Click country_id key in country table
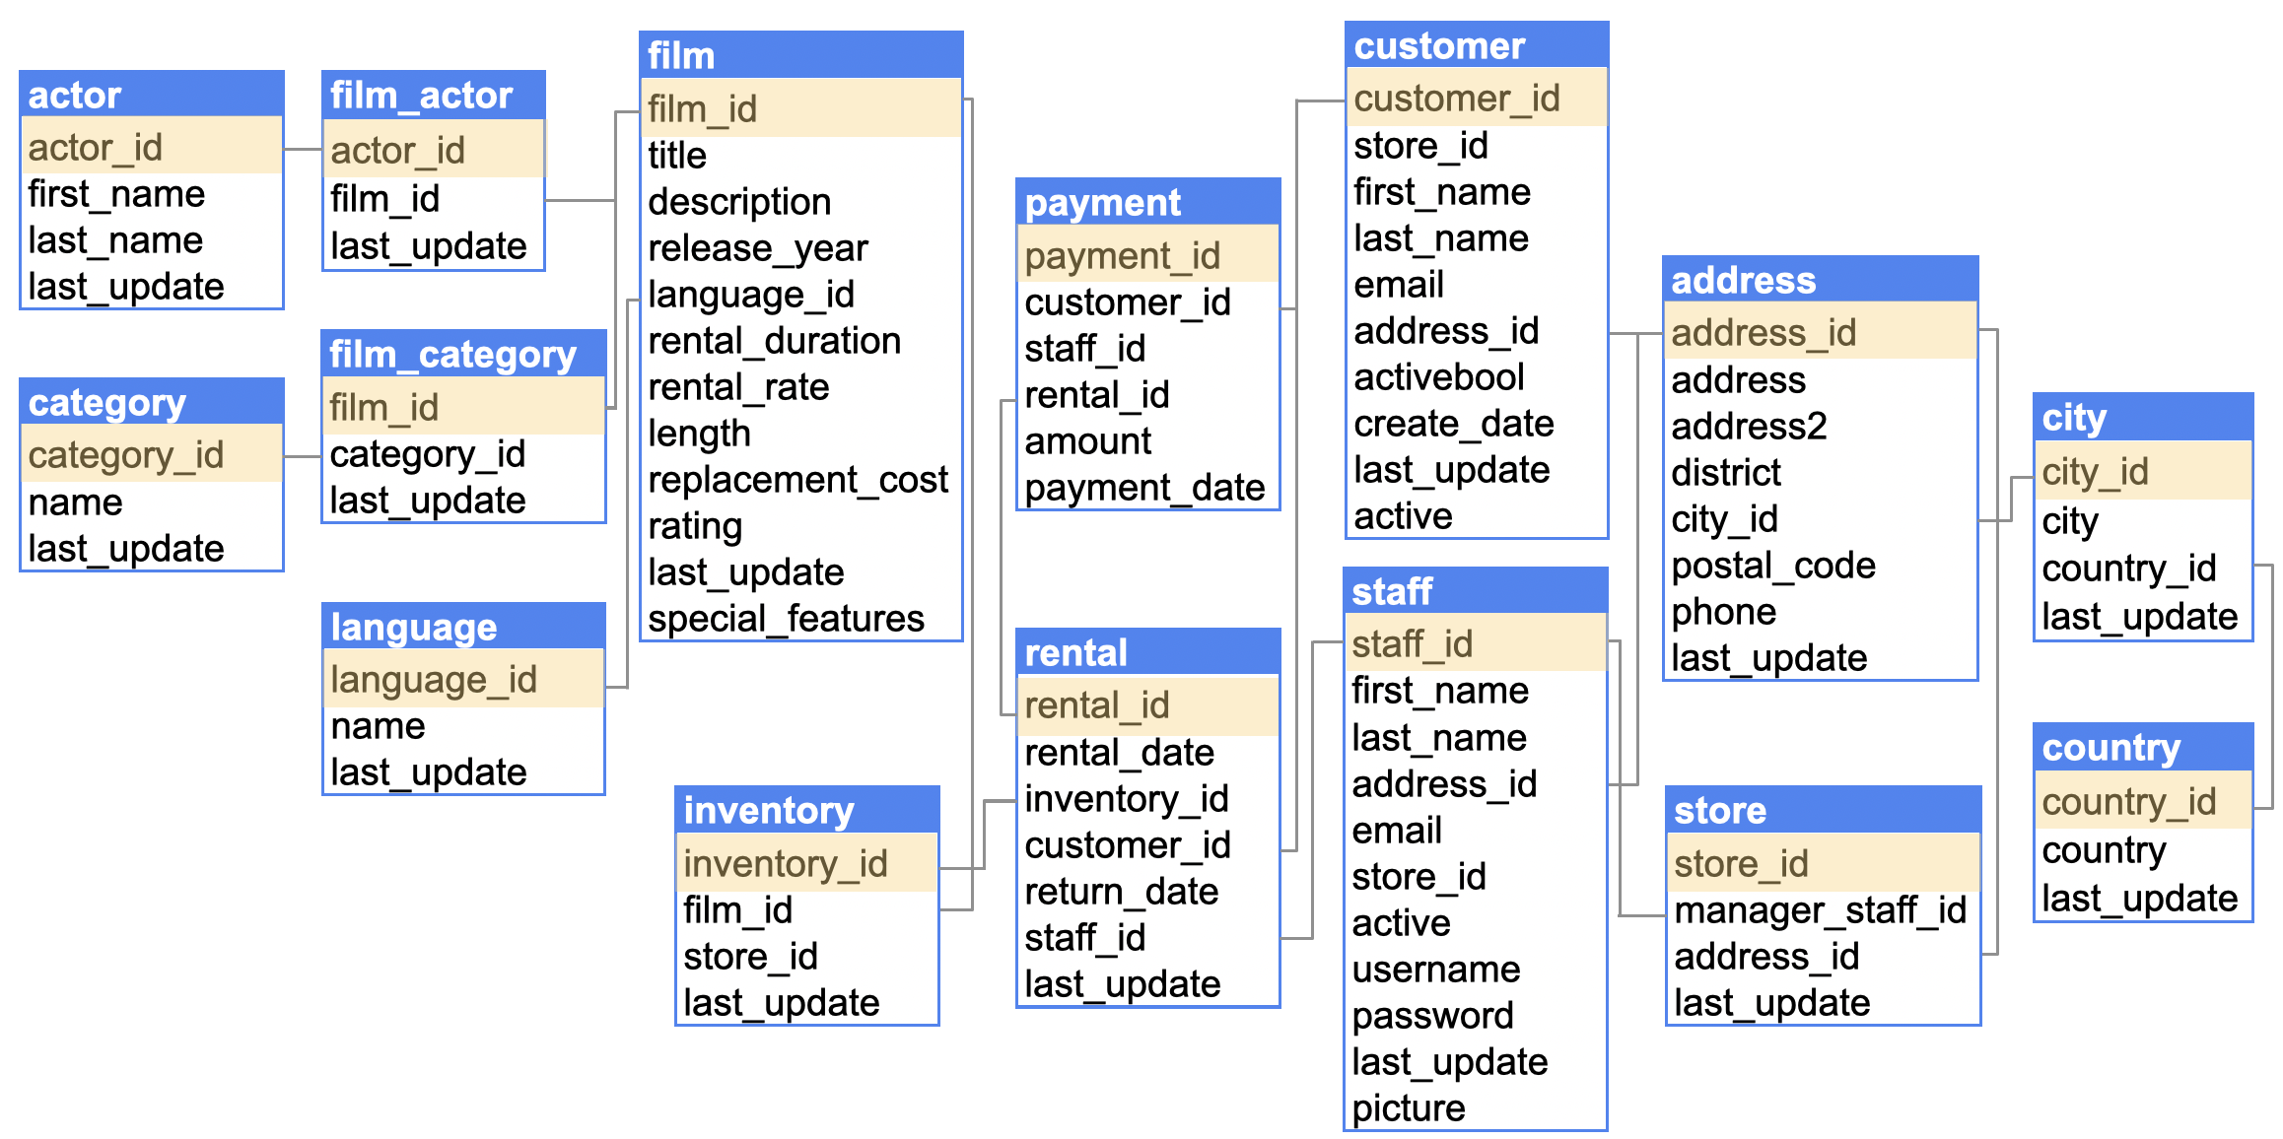Image resolution: width=2283 pixels, height=1139 pixels. coord(2129,802)
